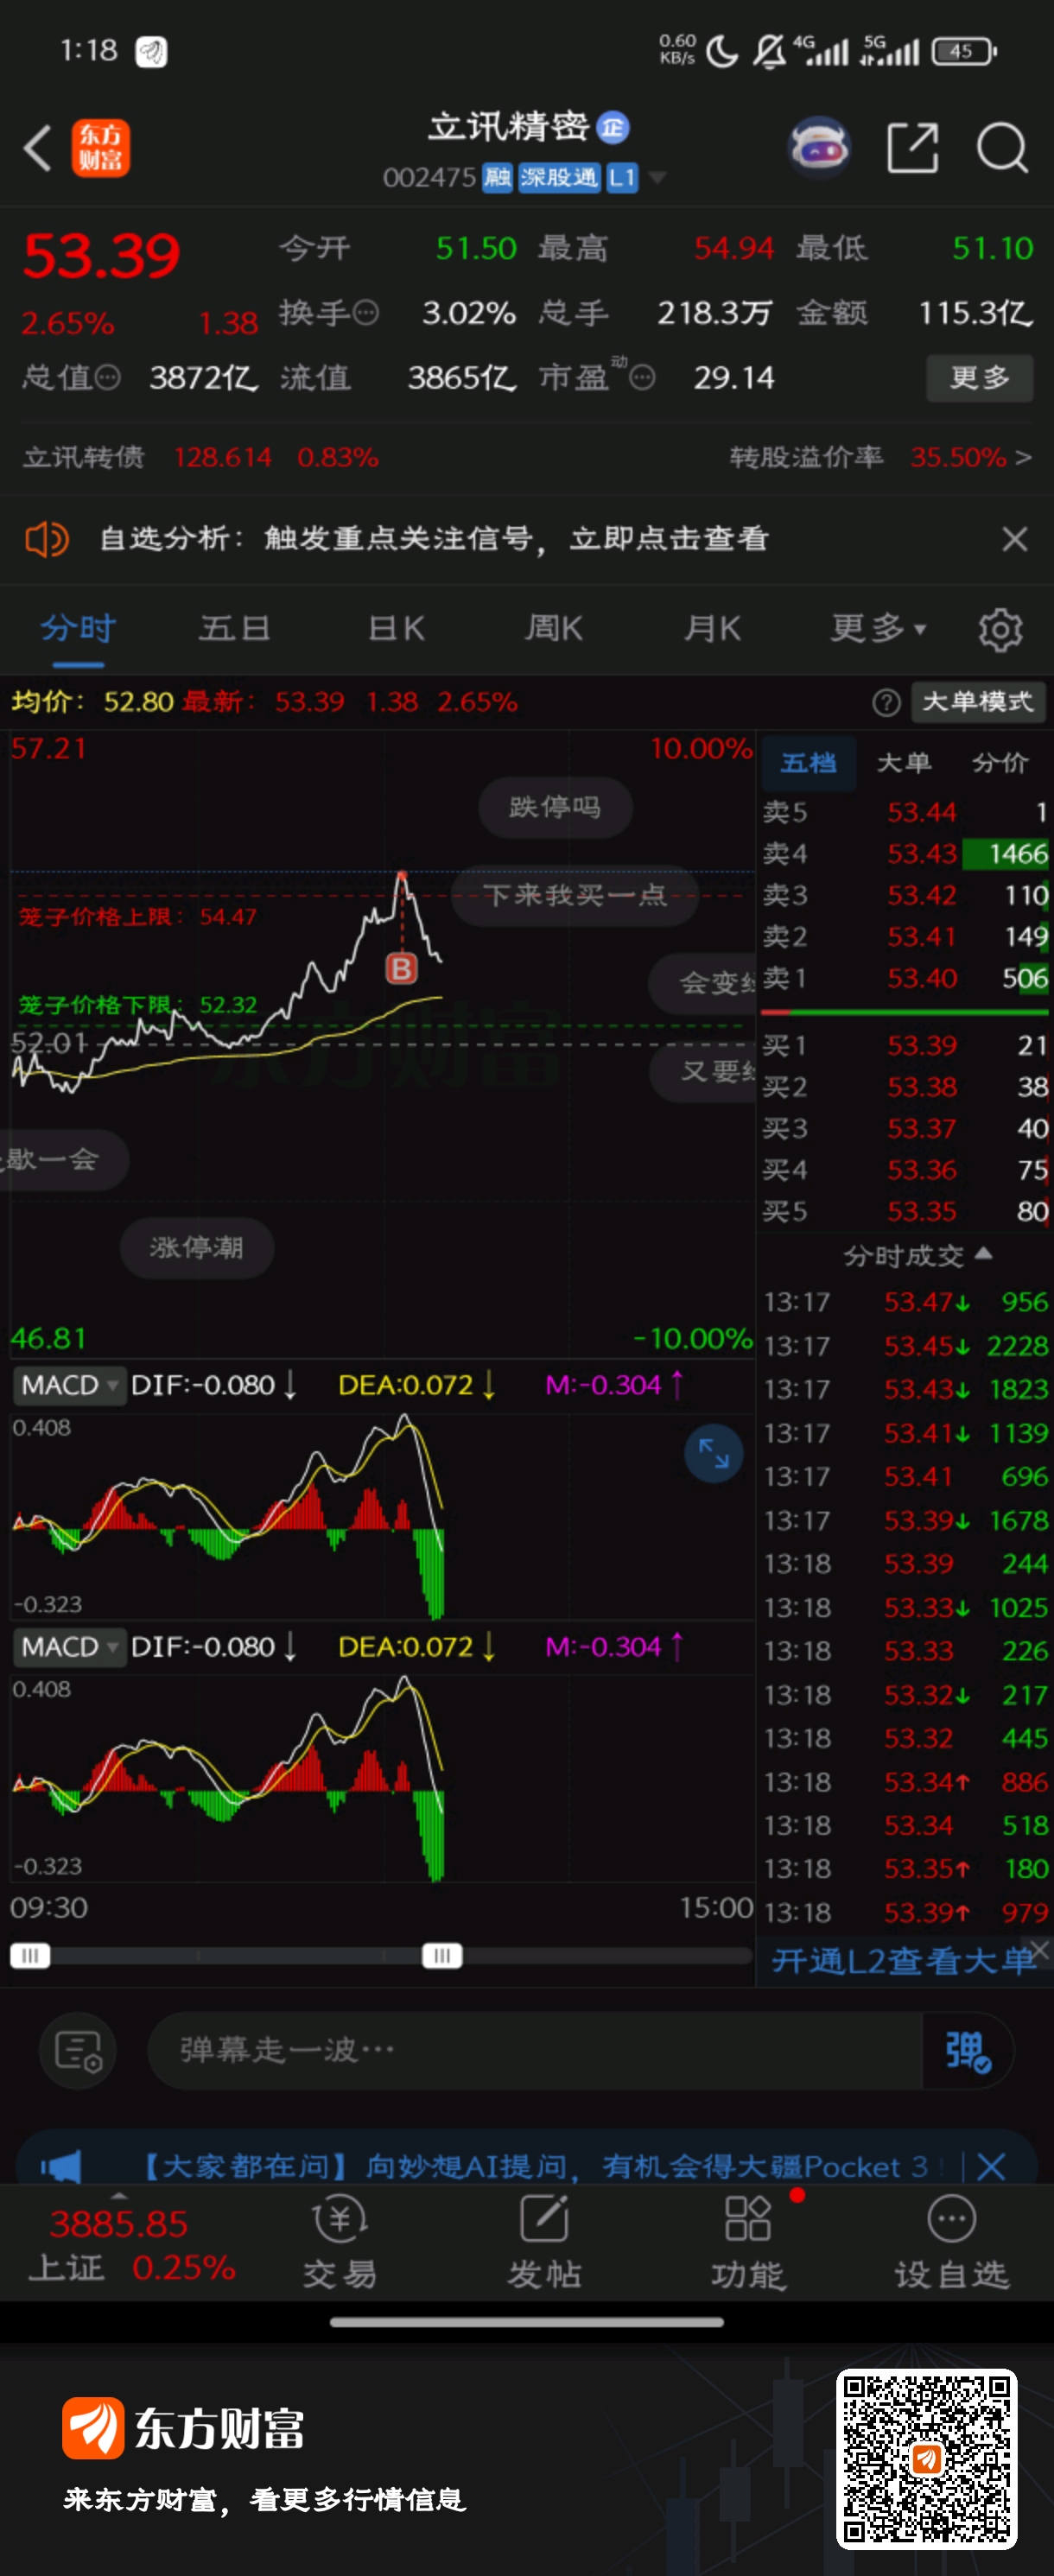Close the 妙想AI promo banner
Screen dimensions: 1054x2576
coord(991,2166)
